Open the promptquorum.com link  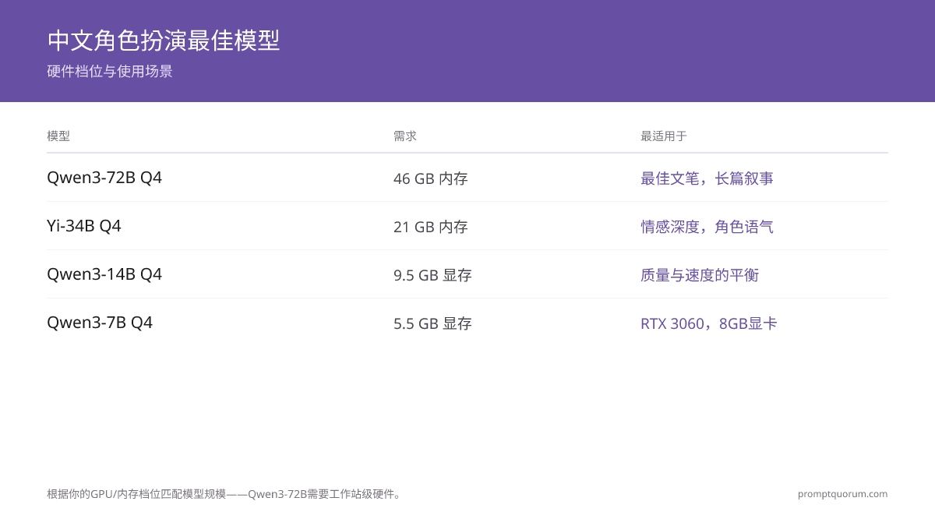842,494
